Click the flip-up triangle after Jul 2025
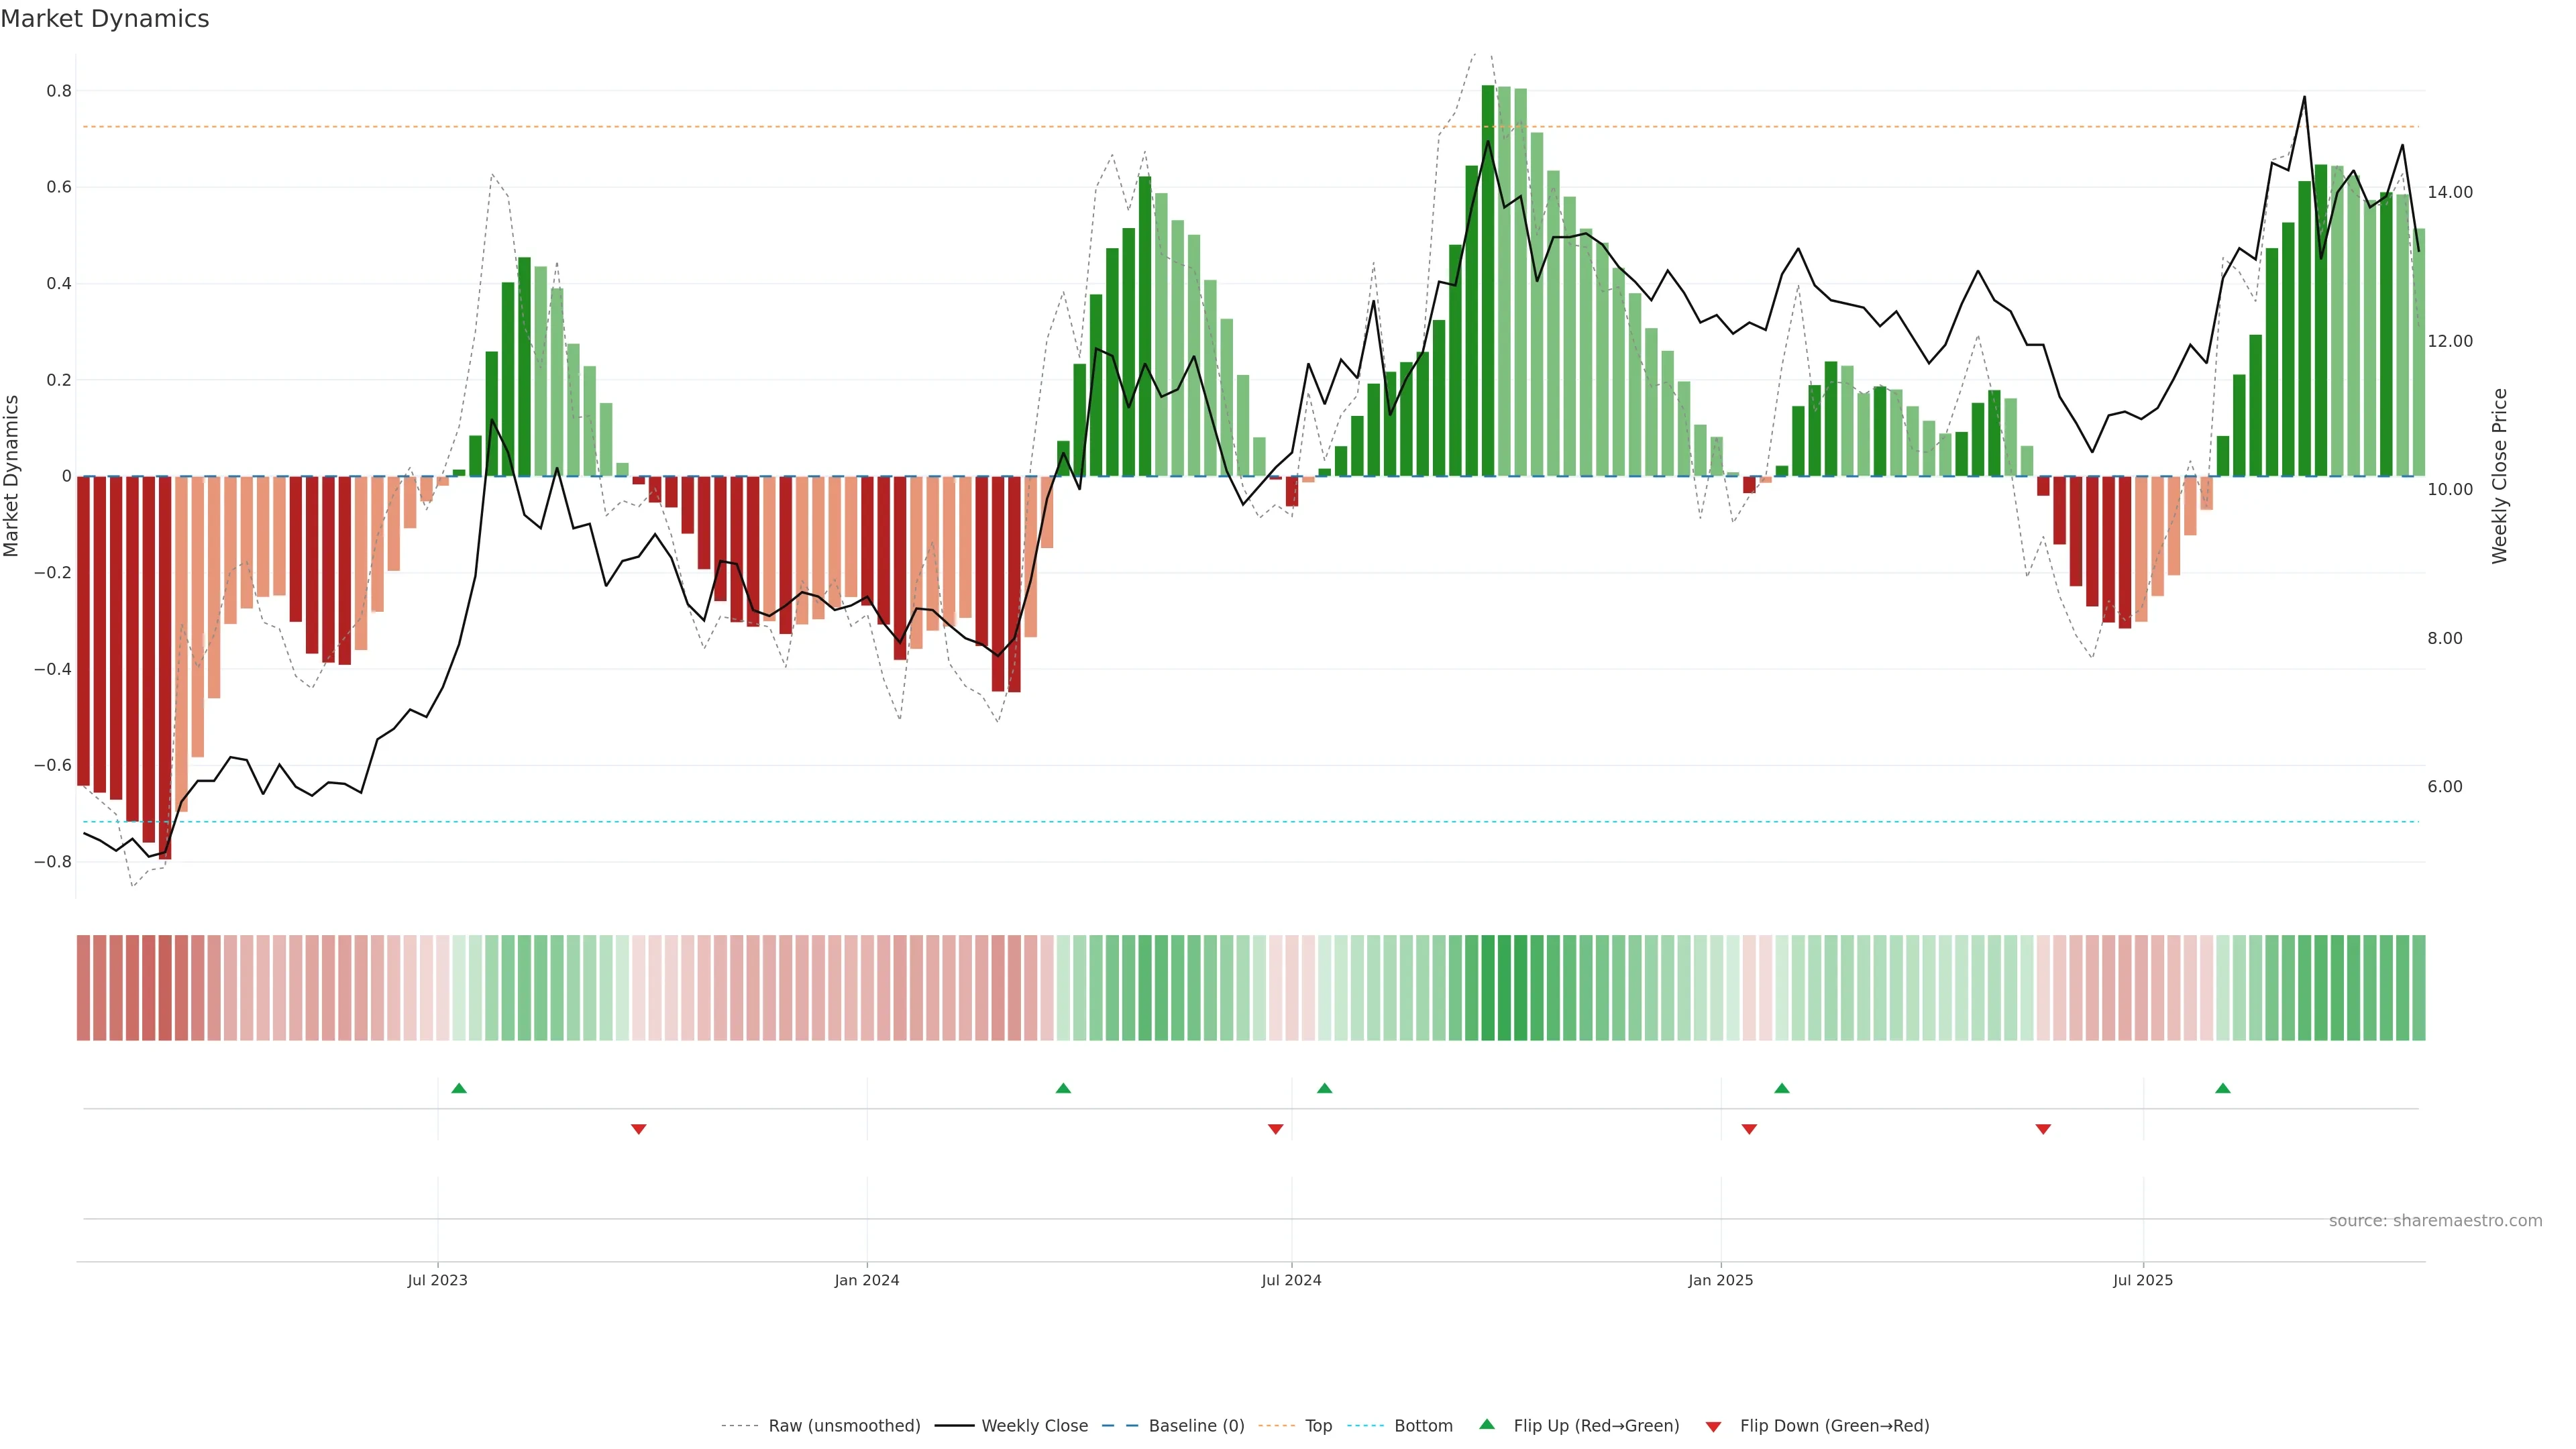 [x=2222, y=1088]
